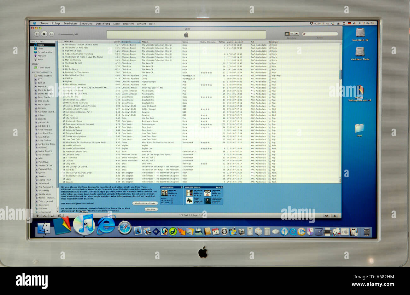Open the Darstellung menu

click(103, 24)
